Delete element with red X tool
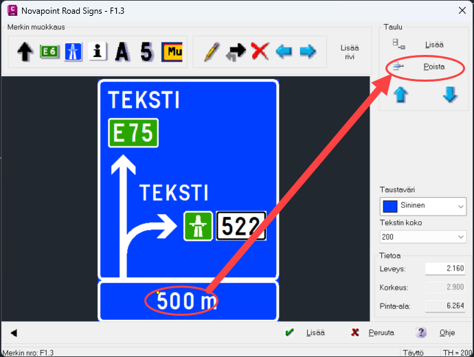The image size is (474, 357). click(x=260, y=51)
